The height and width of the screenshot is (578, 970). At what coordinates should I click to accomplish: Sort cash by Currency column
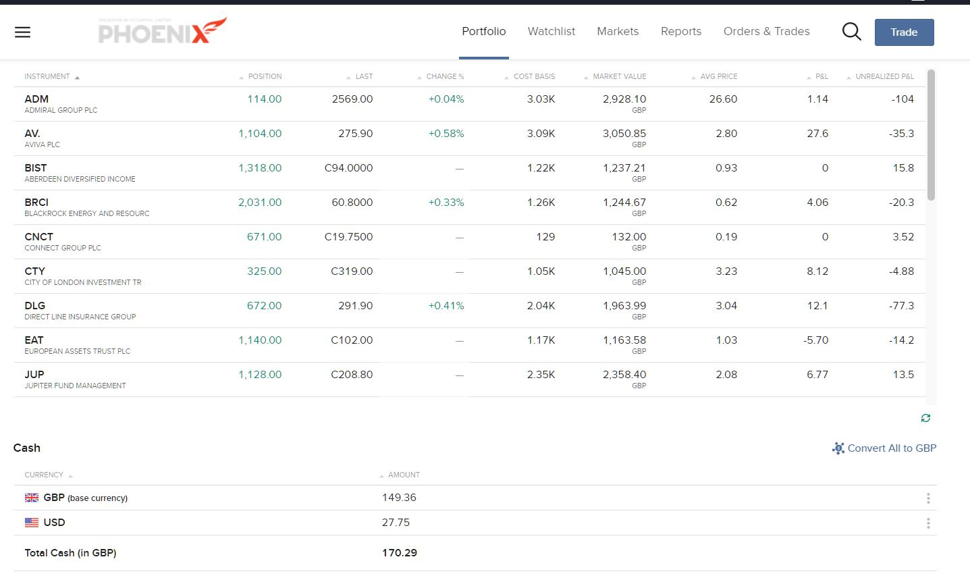[49, 475]
